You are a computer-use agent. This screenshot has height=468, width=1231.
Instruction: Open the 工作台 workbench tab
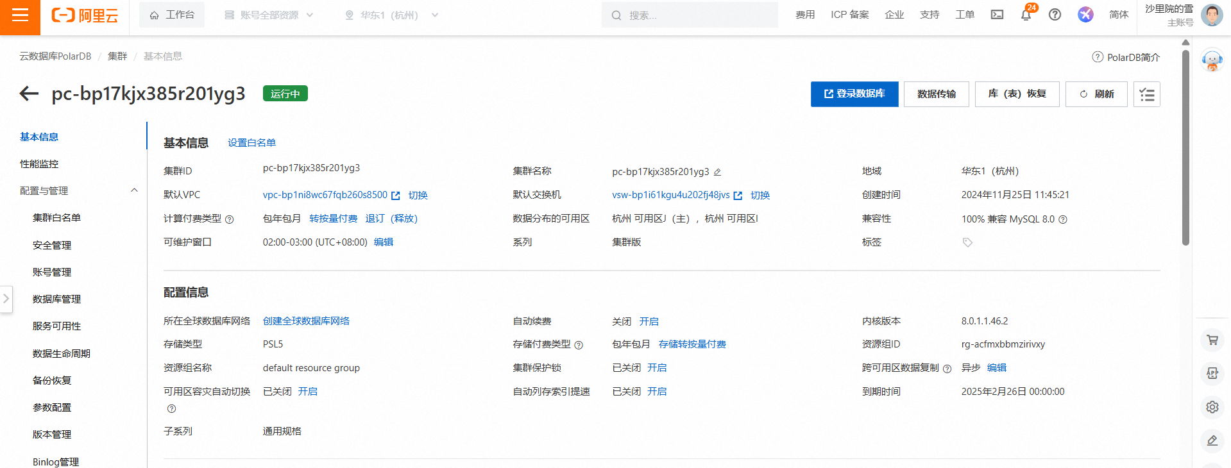172,15
